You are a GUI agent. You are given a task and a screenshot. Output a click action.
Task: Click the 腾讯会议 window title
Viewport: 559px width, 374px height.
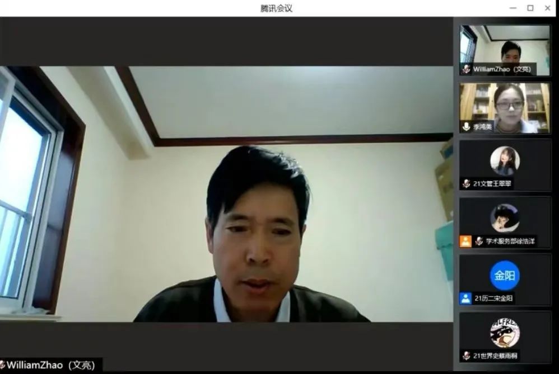277,8
